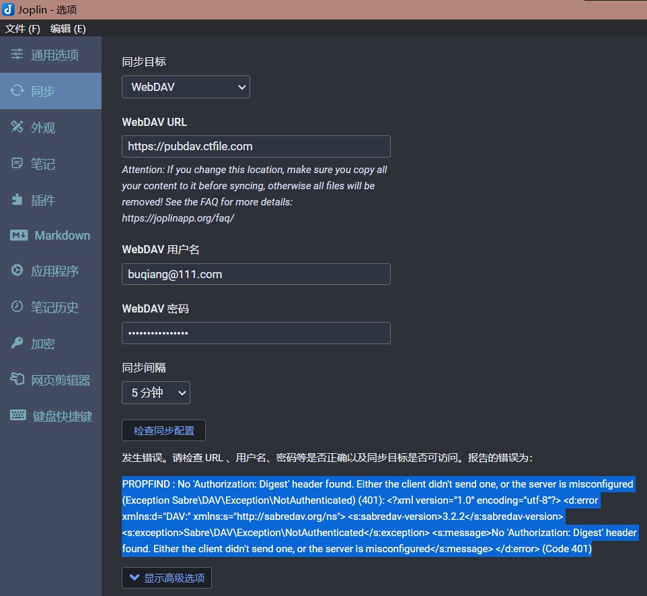Open the 加密 settings section

(x=50, y=343)
